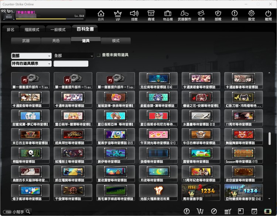The height and width of the screenshot is (216, 277).
Task: Open the VIP crown icon
Action: coord(118,16)
